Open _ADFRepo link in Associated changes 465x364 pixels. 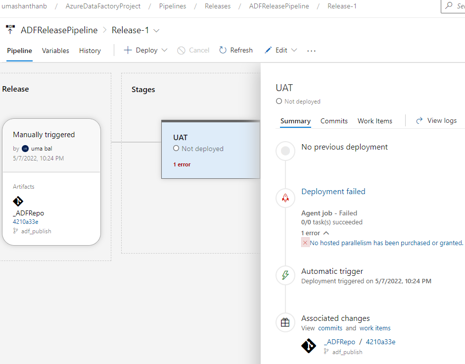(x=339, y=342)
